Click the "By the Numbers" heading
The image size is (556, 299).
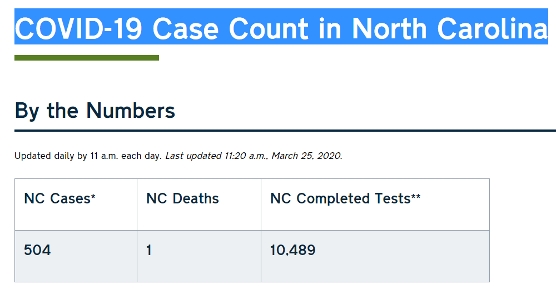click(x=95, y=111)
